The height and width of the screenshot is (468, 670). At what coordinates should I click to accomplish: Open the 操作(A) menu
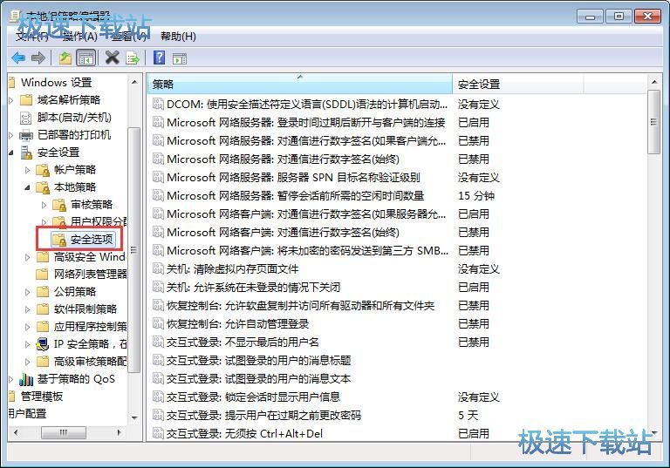79,37
